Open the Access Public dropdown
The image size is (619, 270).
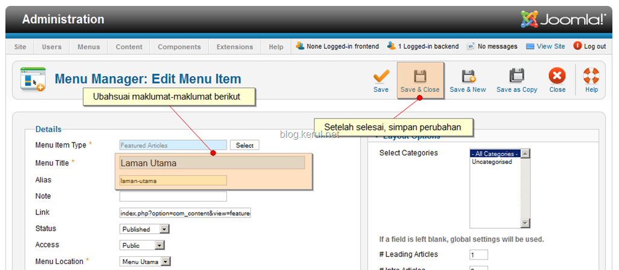[x=142, y=245]
